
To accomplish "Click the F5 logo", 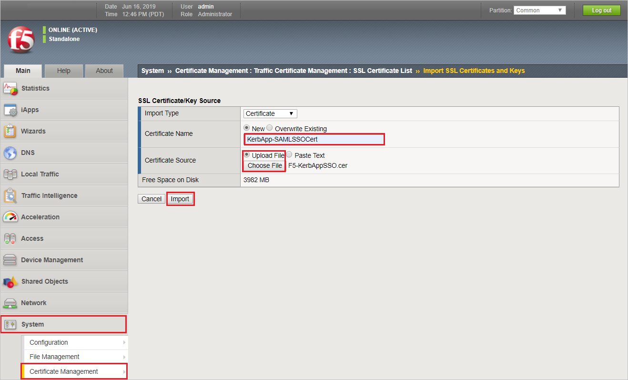I will click(21, 40).
